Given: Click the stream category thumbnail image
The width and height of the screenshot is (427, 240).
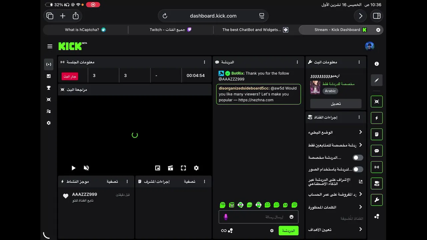Looking at the screenshot, I should point(315,87).
